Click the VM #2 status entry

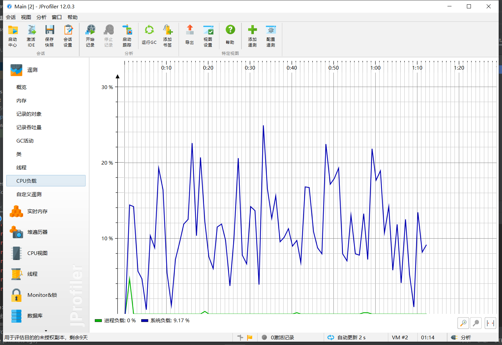pos(400,338)
